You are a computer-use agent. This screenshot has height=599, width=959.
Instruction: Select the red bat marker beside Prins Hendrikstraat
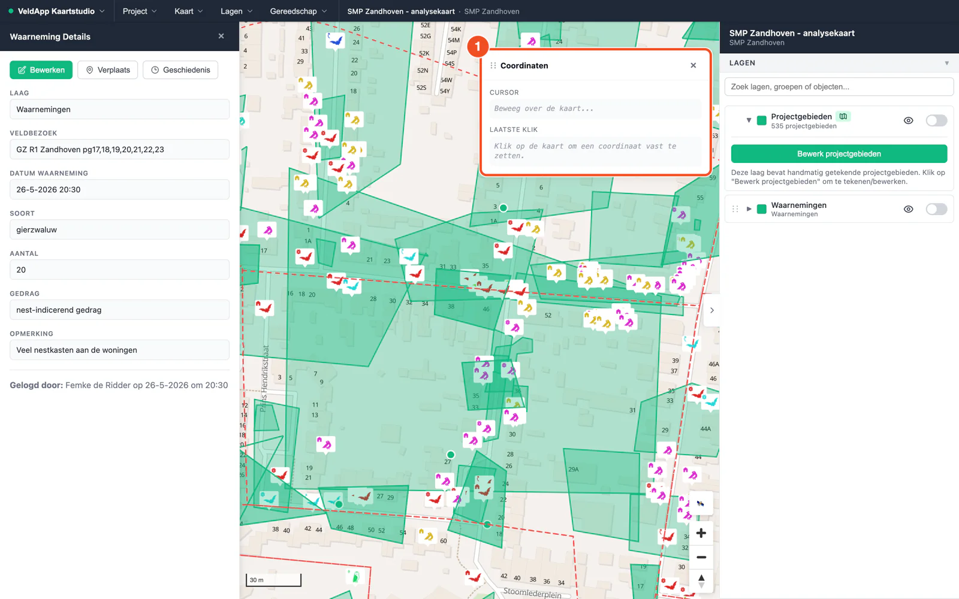point(264,308)
